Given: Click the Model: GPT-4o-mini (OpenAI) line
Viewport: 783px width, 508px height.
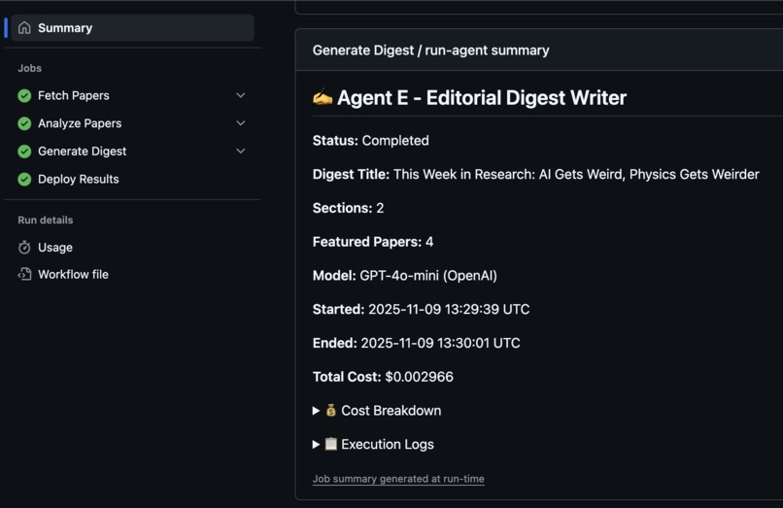Looking at the screenshot, I should pyautogui.click(x=405, y=276).
